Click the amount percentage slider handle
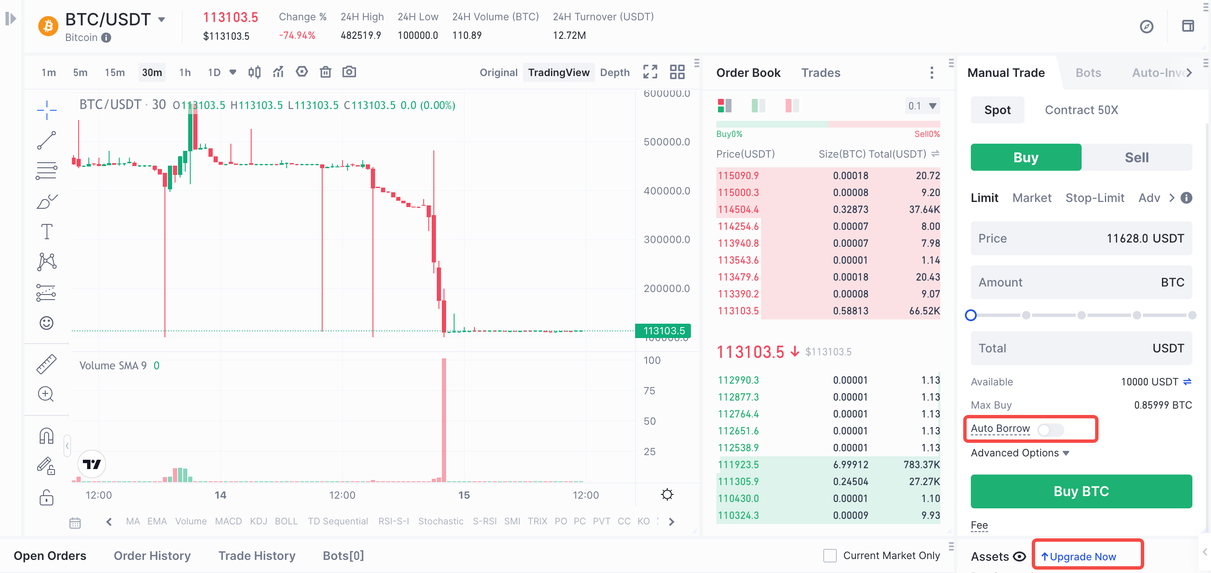 coord(971,315)
